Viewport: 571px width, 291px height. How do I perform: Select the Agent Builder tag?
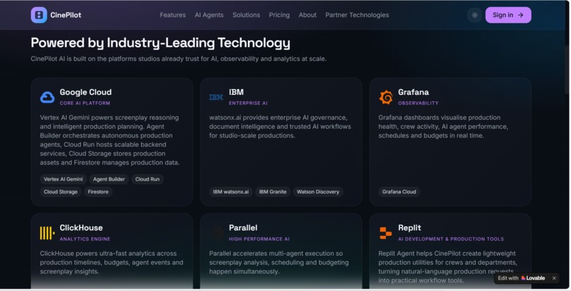(109, 179)
